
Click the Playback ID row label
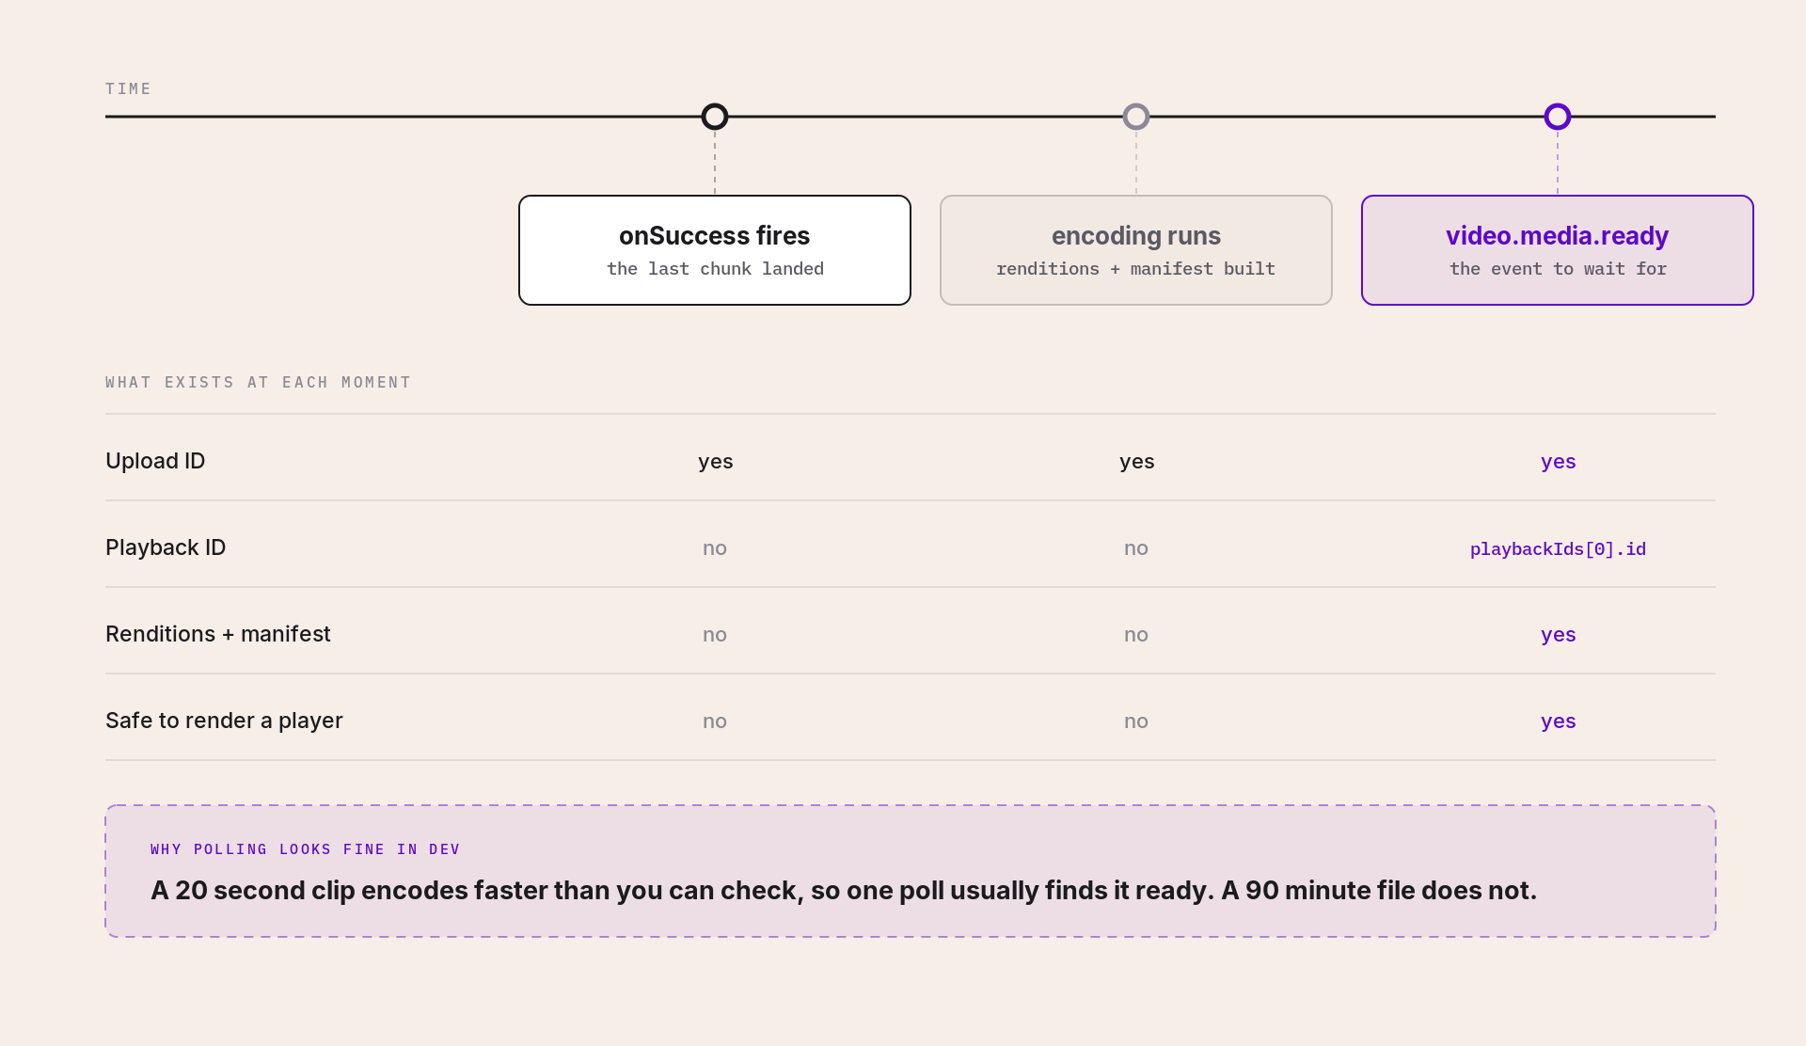pyautogui.click(x=166, y=547)
